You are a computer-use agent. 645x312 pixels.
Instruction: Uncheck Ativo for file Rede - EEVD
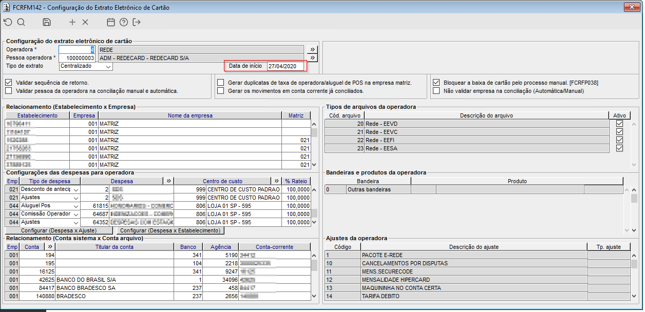[619, 124]
